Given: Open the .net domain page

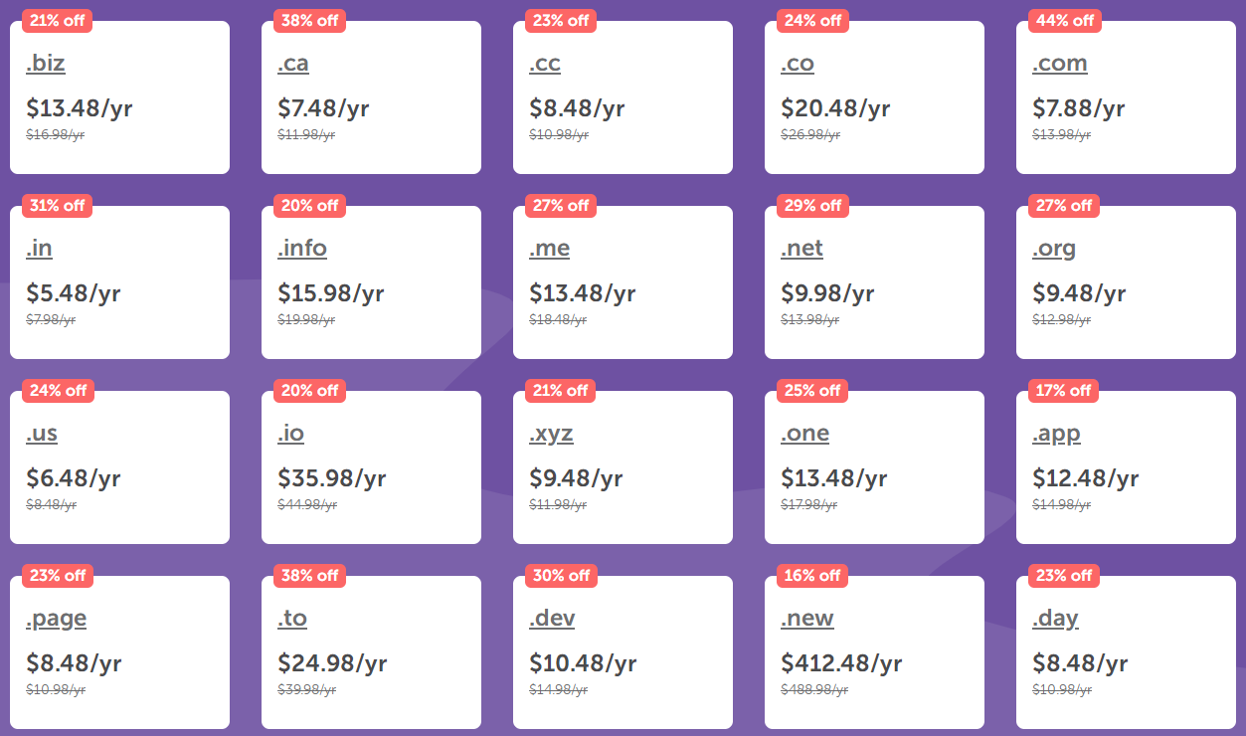Looking at the screenshot, I should (802, 249).
